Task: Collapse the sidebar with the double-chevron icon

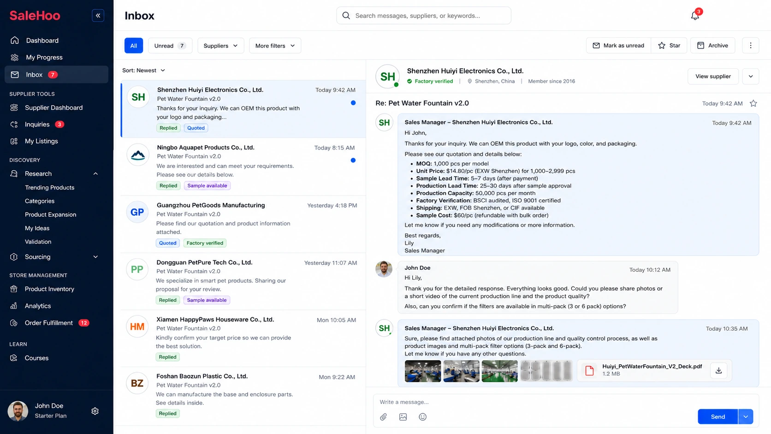Action: [x=98, y=16]
